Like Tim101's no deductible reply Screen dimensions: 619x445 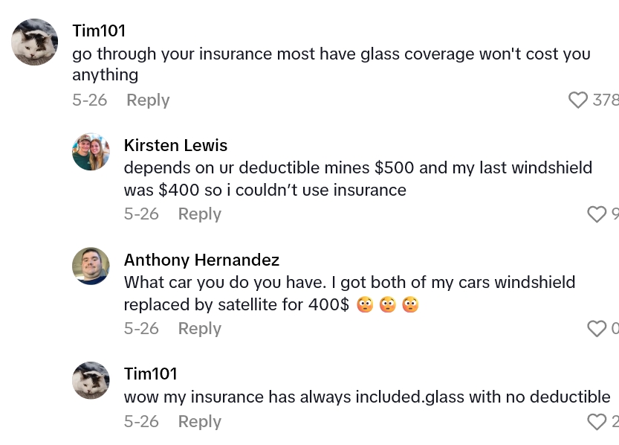(x=597, y=422)
